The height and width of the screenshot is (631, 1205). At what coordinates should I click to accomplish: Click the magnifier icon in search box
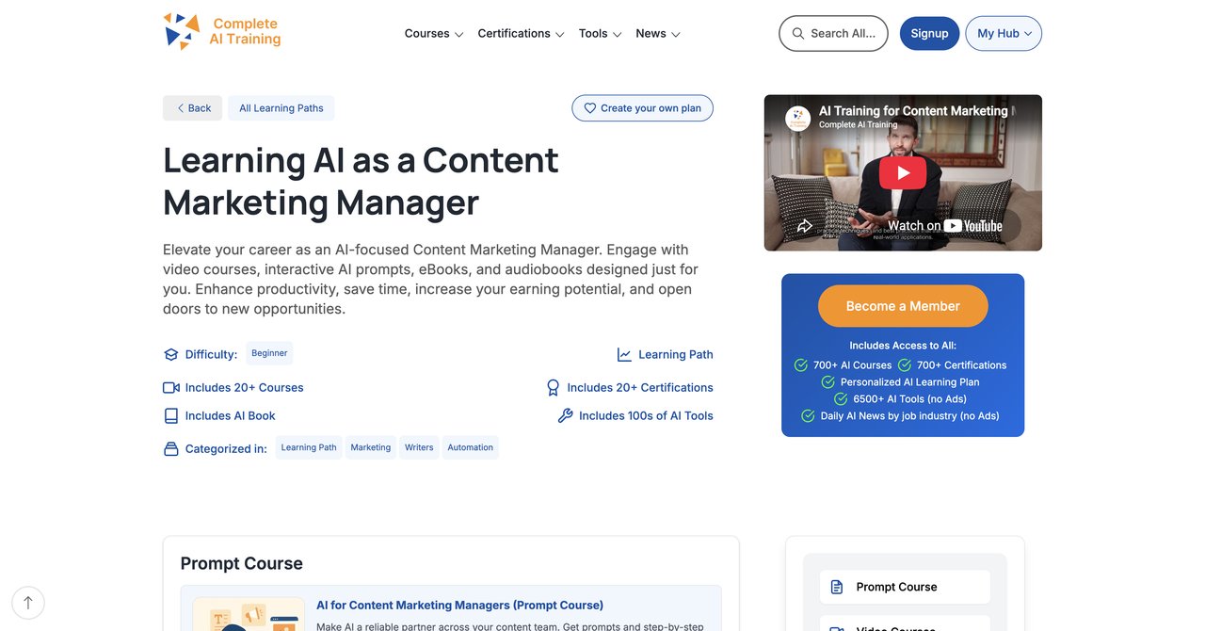coord(798,33)
